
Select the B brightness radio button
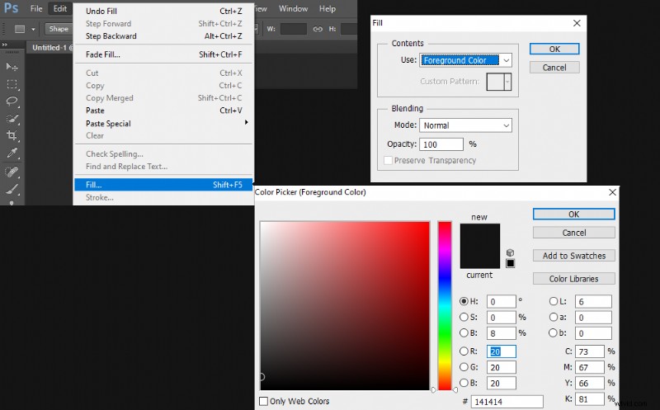tap(464, 333)
